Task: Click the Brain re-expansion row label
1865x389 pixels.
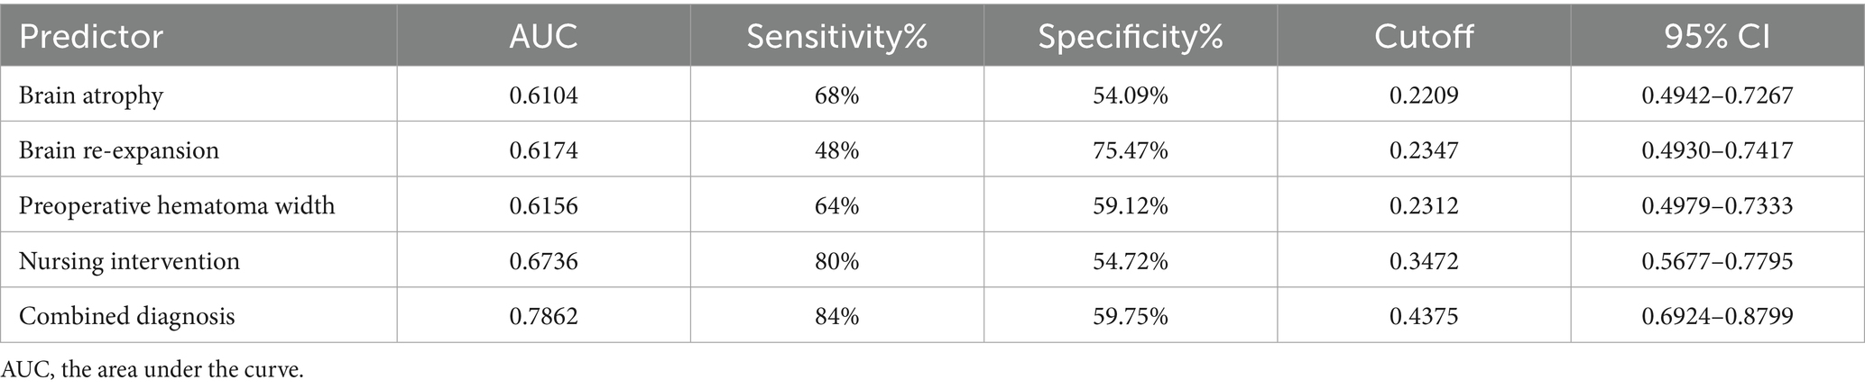Action: point(119,149)
